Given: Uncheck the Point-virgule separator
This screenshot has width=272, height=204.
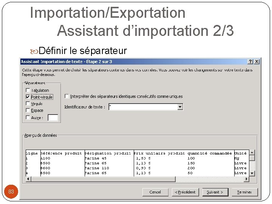Looking at the screenshot, I should 28,97.
